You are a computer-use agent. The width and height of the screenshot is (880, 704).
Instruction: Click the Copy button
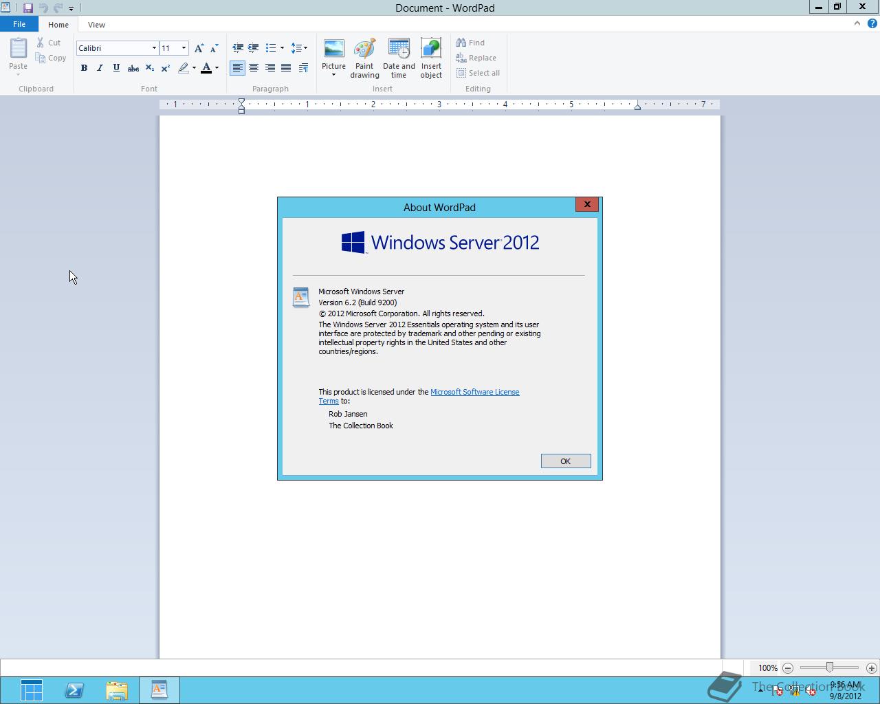[51, 58]
